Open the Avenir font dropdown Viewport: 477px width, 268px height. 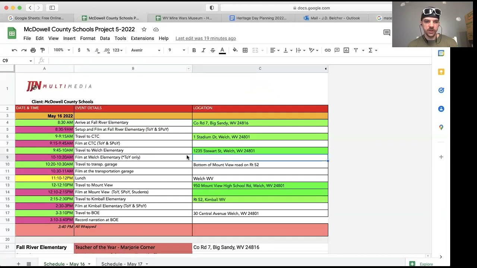[145, 50]
